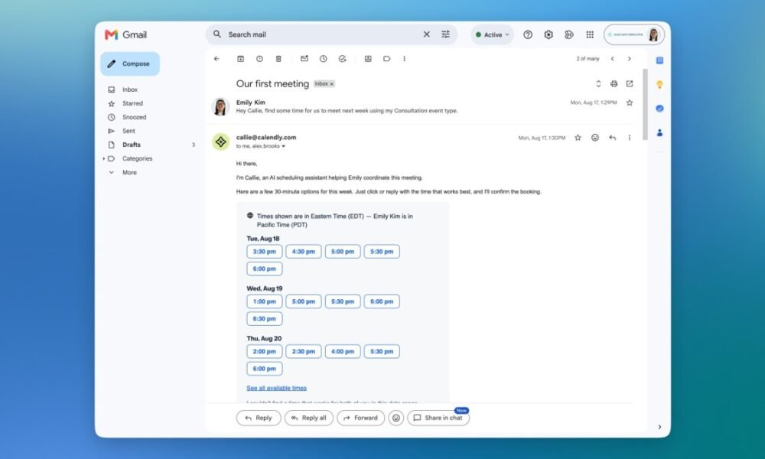Open Google Calendar in side panel
This screenshot has width=765, height=459.
point(659,60)
